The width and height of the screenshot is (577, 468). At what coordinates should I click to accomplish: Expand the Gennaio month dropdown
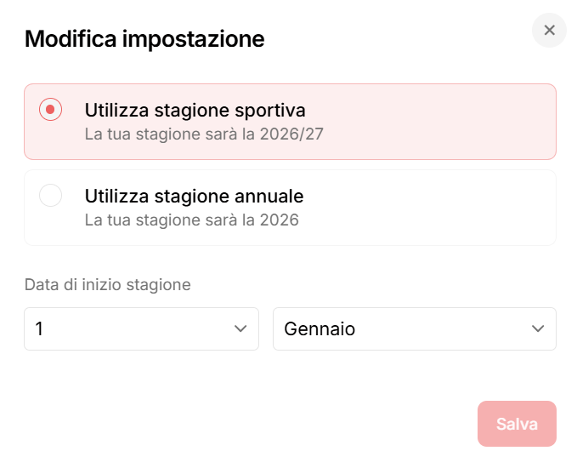[414, 328]
